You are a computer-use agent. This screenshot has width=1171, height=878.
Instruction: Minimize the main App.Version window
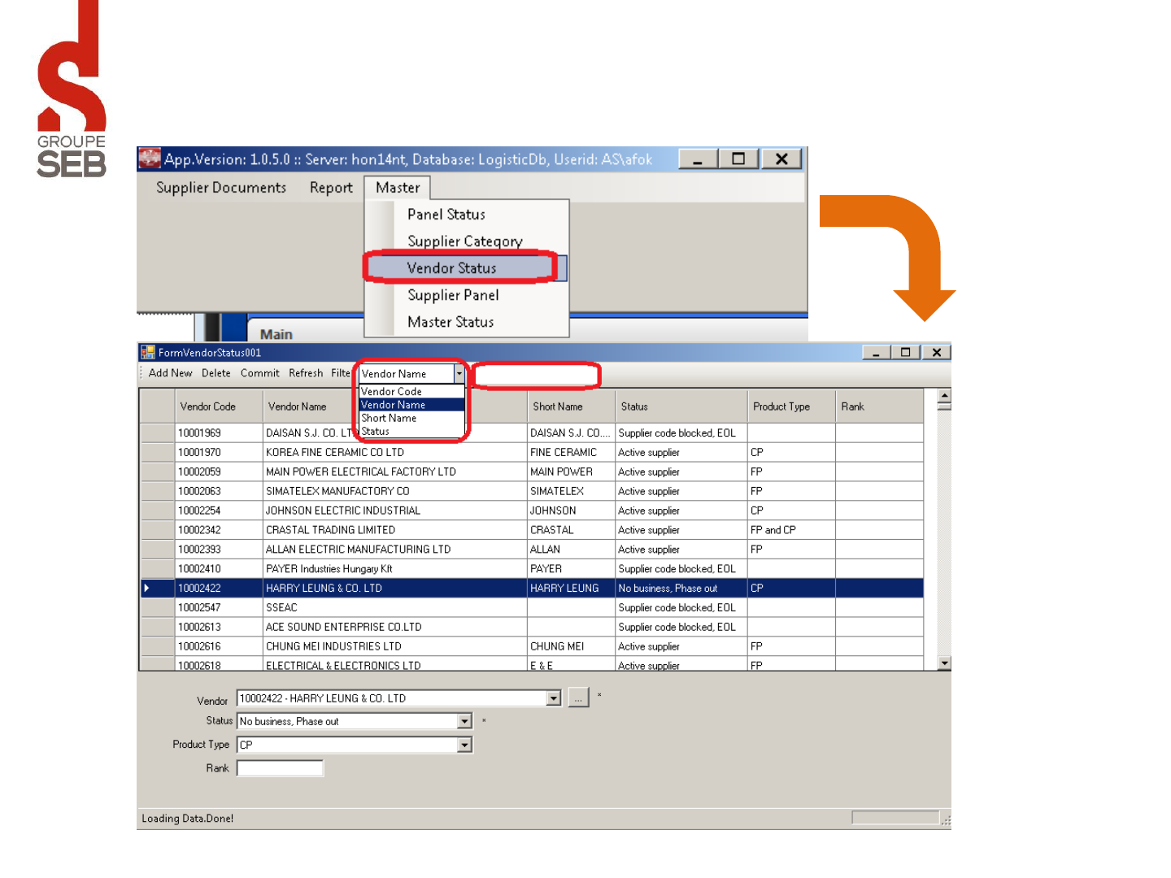[698, 159]
